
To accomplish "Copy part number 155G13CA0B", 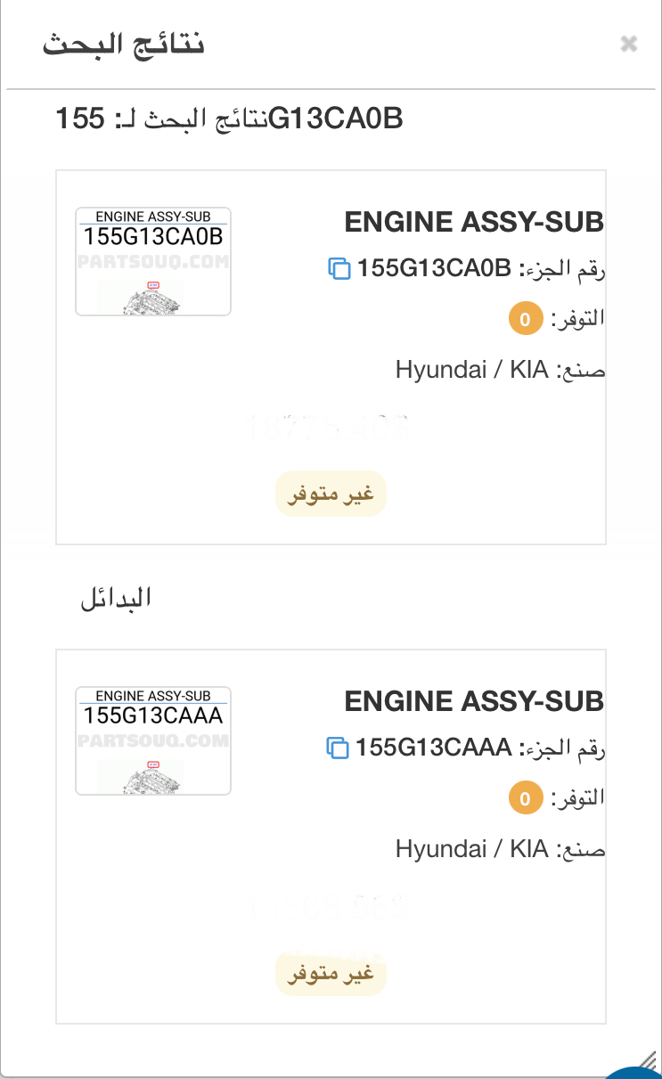I will pos(339,268).
